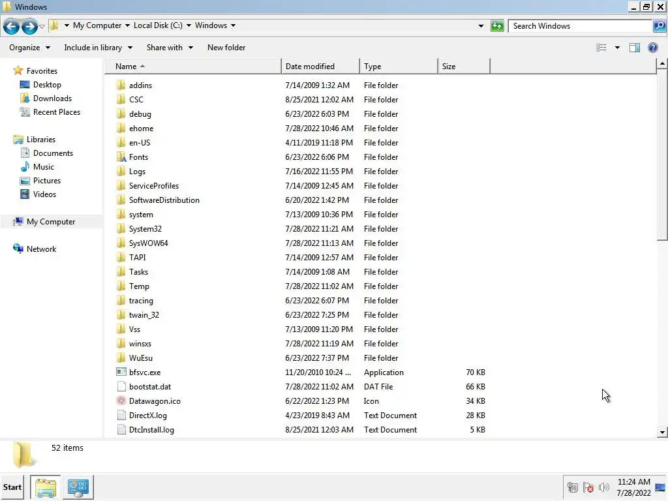This screenshot has height=501, width=668.
Task: Select the Temp folder icon
Action: click(x=121, y=286)
